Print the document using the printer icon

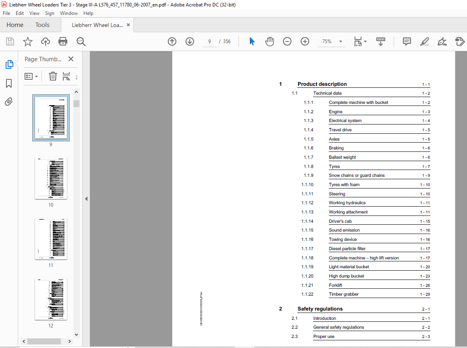click(x=63, y=41)
